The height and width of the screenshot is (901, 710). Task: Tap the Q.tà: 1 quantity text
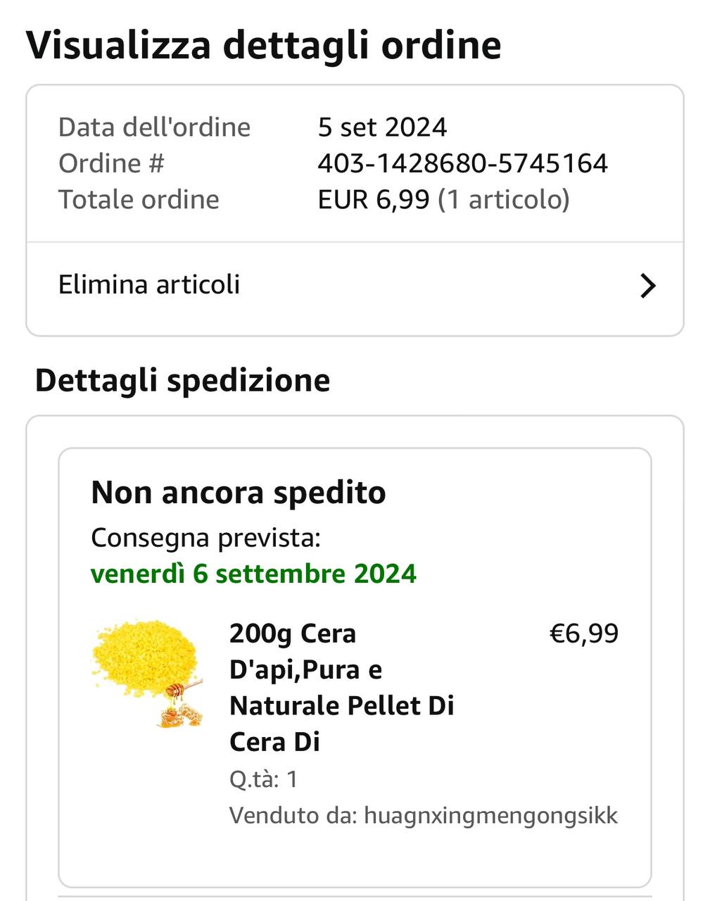tap(264, 779)
